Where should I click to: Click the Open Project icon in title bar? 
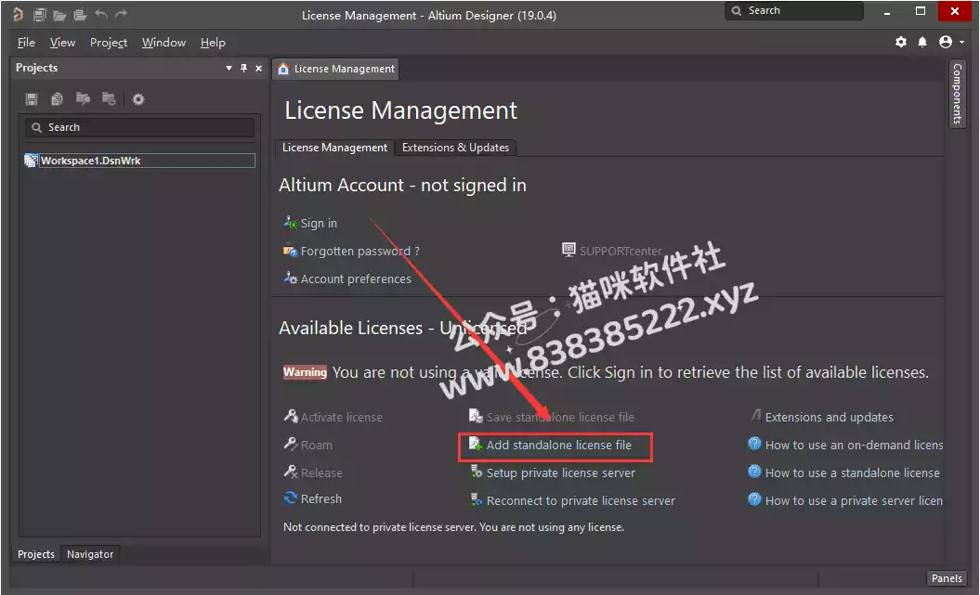tap(80, 15)
